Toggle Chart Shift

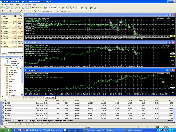tap(82, 8)
